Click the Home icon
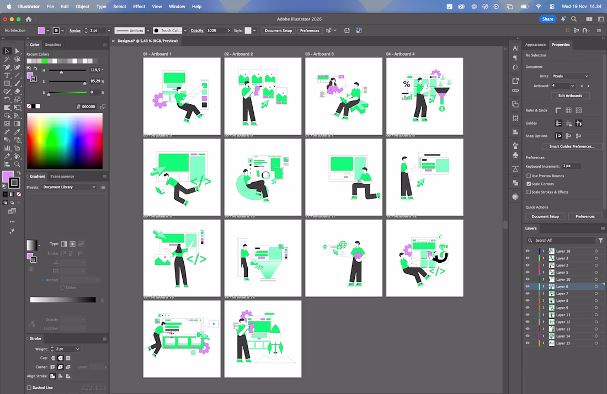Screen dimensions: 607x394 [x=29, y=19]
